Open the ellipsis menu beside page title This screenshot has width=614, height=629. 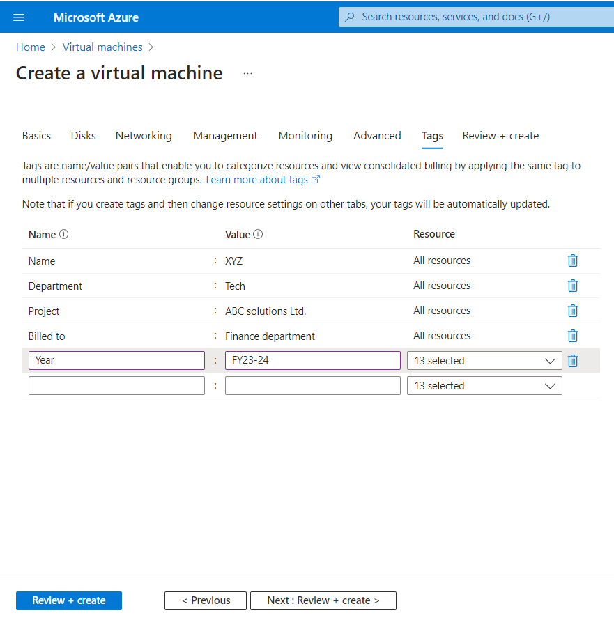247,73
